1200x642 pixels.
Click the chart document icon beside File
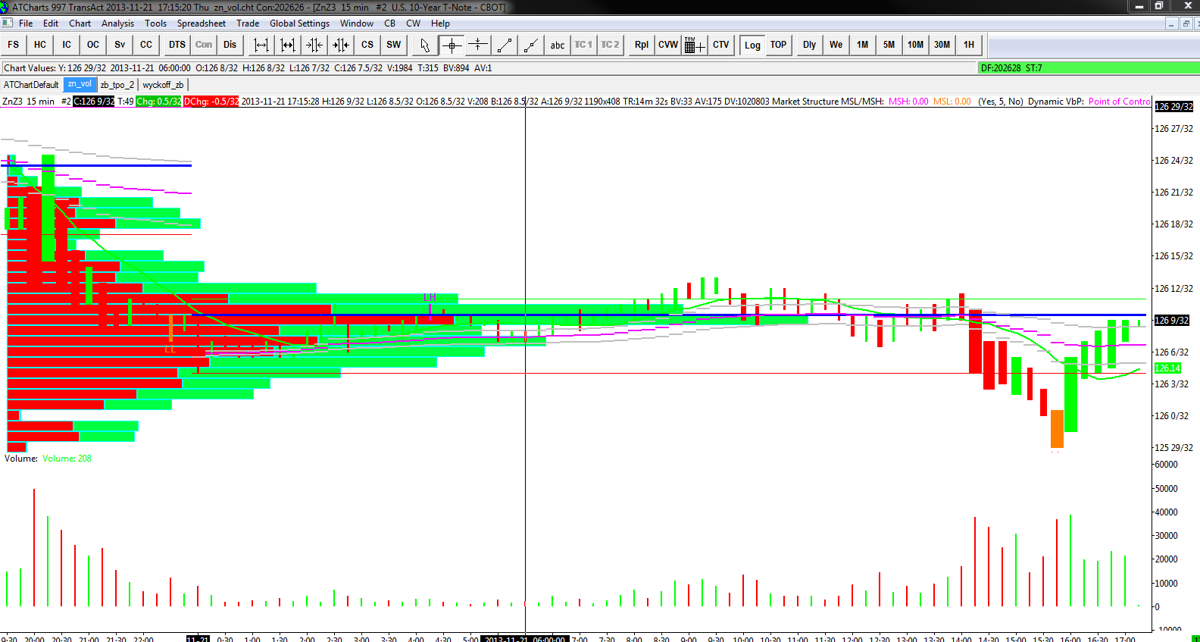(8, 23)
